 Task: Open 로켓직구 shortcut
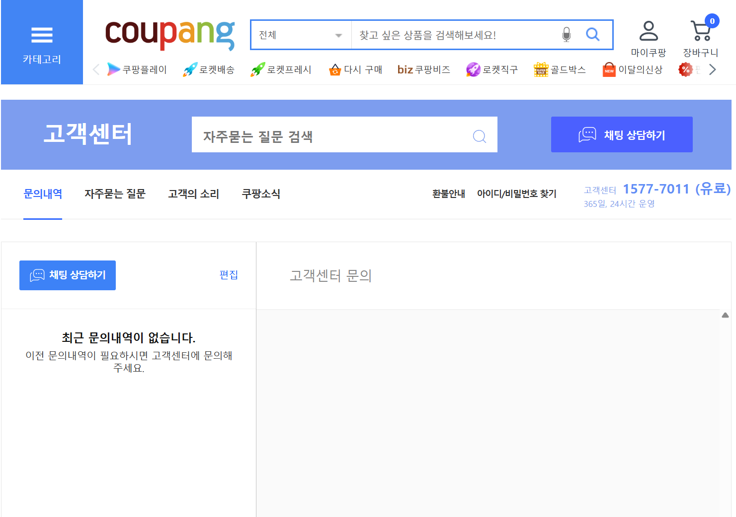pos(492,69)
